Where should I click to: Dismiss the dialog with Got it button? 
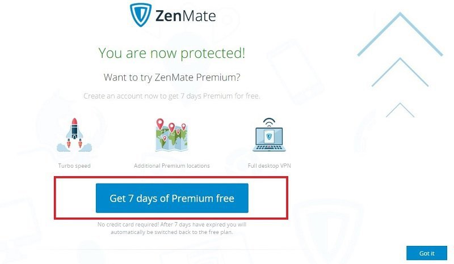click(x=427, y=253)
